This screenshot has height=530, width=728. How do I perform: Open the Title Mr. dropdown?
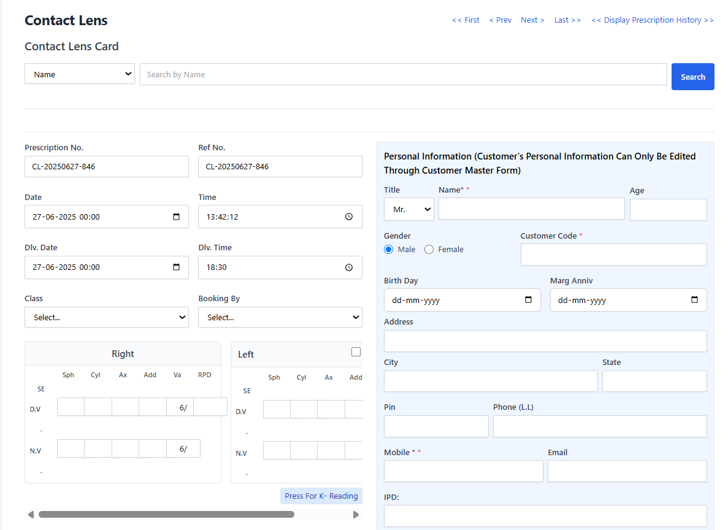pyautogui.click(x=409, y=210)
